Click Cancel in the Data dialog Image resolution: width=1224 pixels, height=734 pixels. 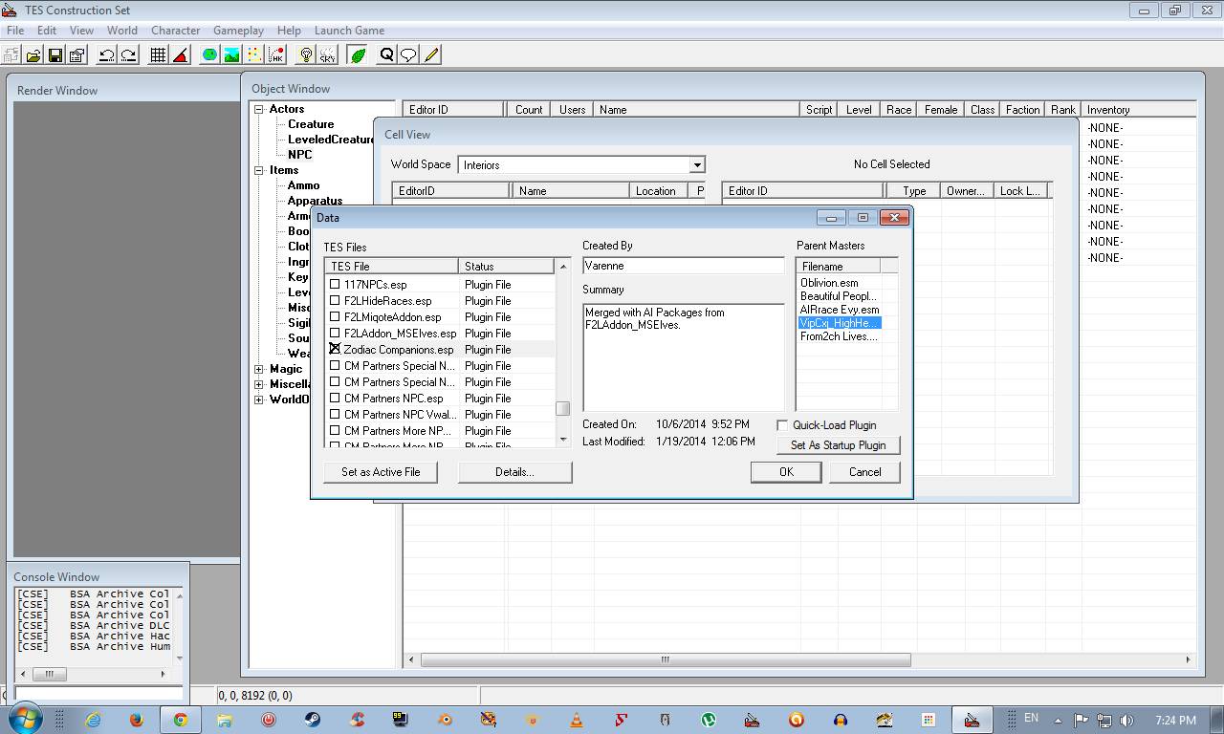[x=864, y=472]
